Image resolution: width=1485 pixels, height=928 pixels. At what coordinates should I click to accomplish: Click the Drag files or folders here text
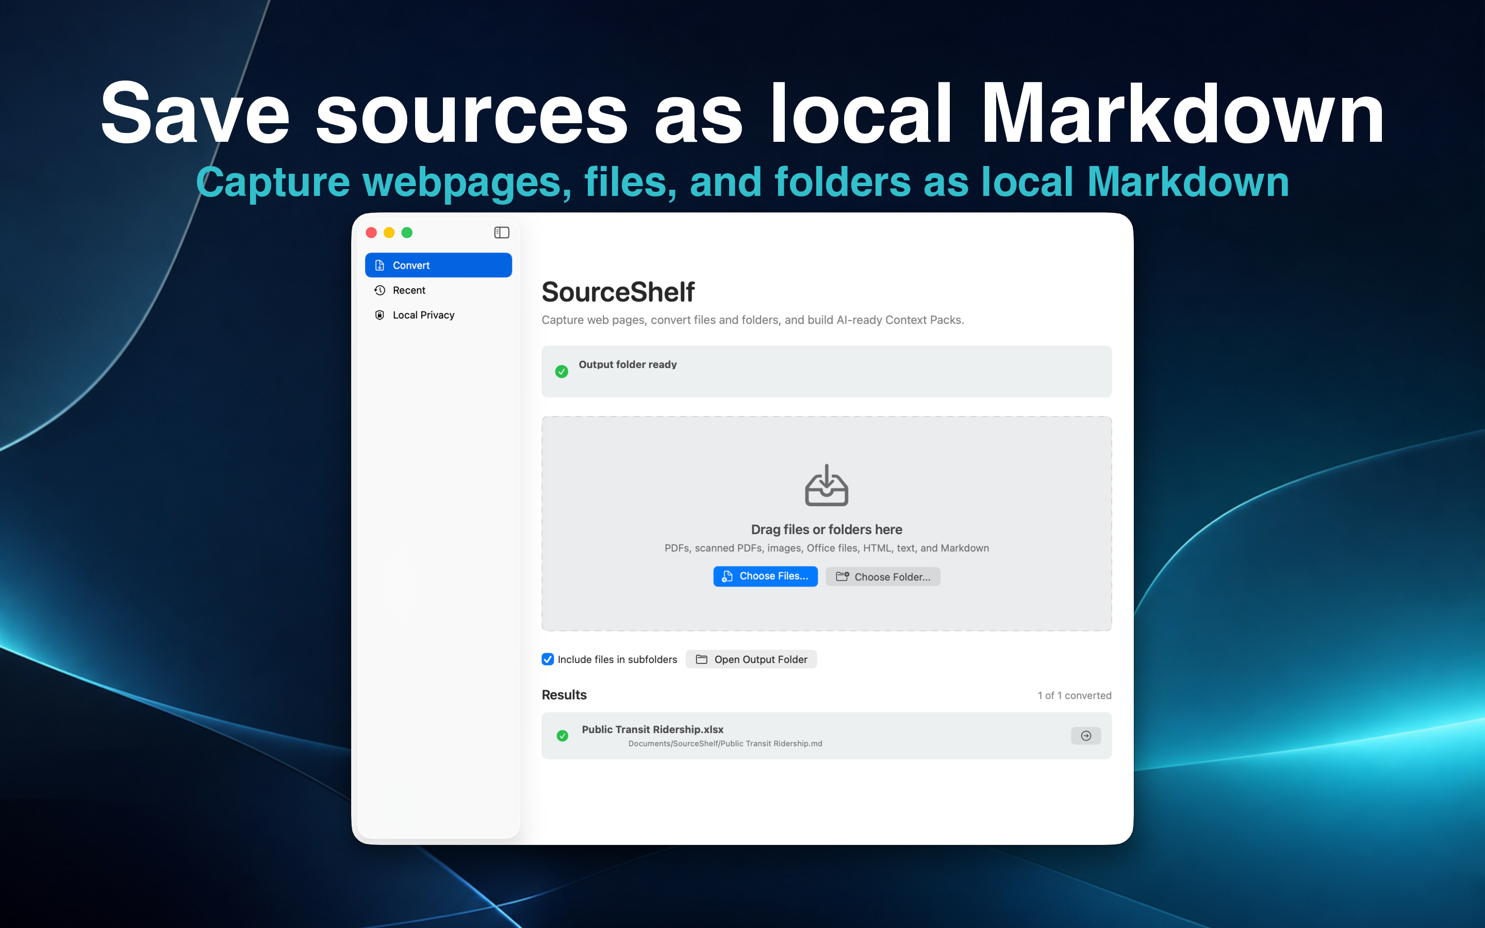[827, 529]
